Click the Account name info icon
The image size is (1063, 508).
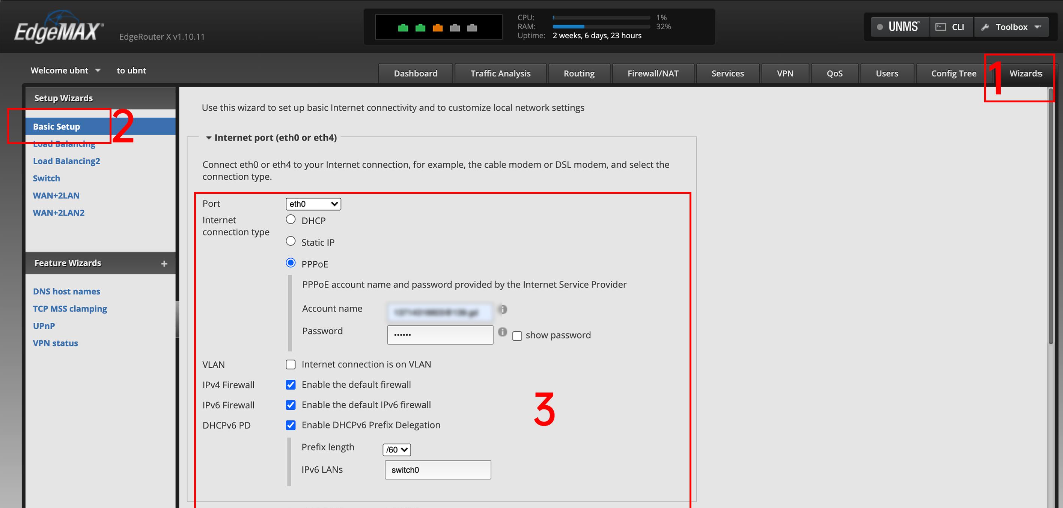coord(503,309)
